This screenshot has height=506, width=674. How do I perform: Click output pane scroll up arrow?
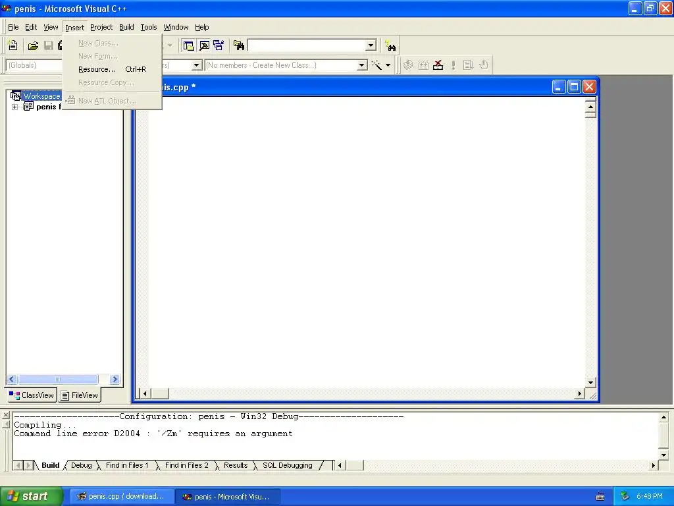tap(663, 417)
